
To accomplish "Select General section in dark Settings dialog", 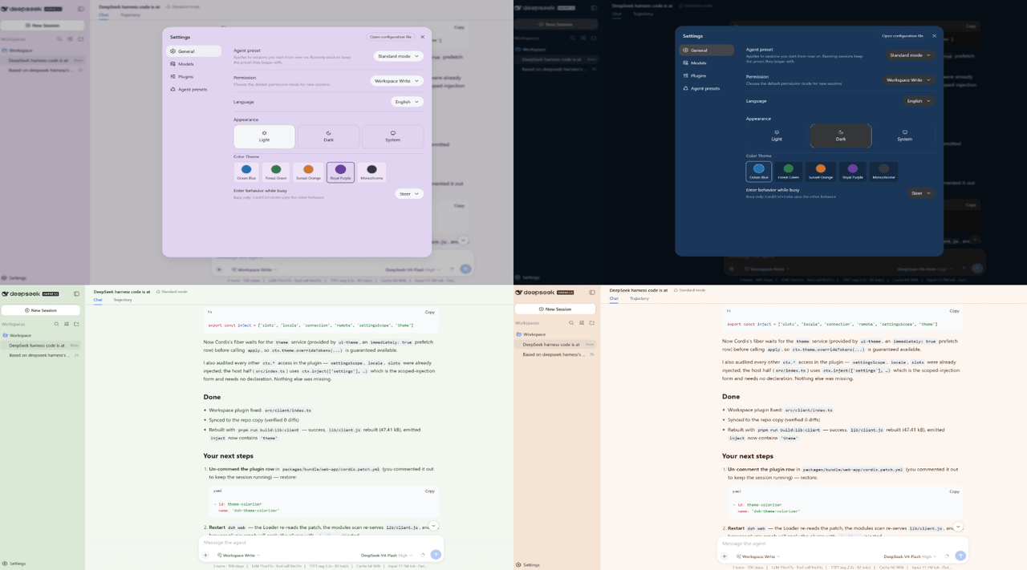I will (x=706, y=50).
